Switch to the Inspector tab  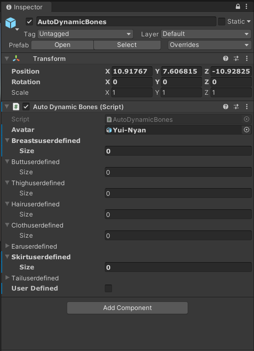coord(25,7)
